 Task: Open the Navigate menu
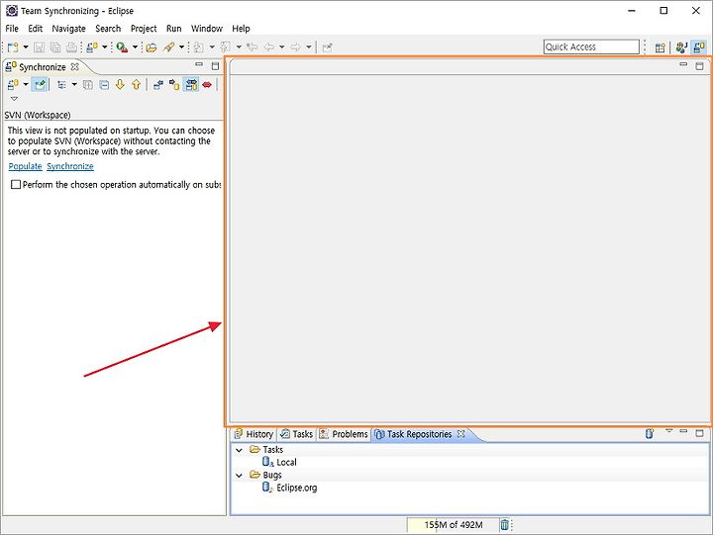tap(68, 29)
